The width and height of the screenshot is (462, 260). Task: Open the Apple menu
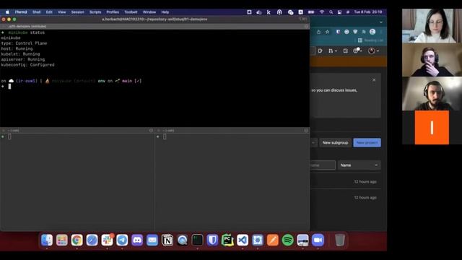pyautogui.click(x=7, y=12)
